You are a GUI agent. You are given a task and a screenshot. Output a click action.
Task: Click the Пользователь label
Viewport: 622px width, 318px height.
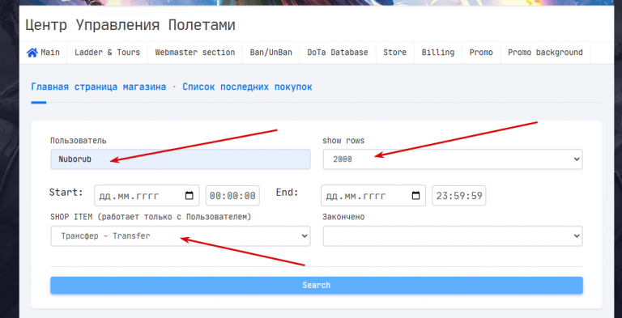78,141
